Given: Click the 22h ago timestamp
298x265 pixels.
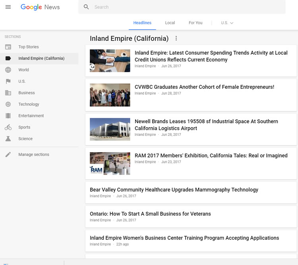Looking at the screenshot, I should (122, 244).
